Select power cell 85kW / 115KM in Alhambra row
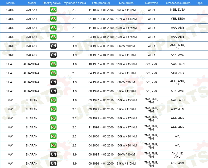The image size is (208, 168). click(126, 73)
